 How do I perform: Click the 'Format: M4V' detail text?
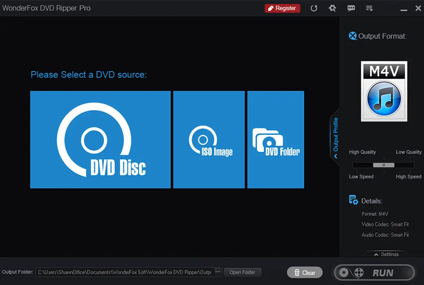click(375, 214)
